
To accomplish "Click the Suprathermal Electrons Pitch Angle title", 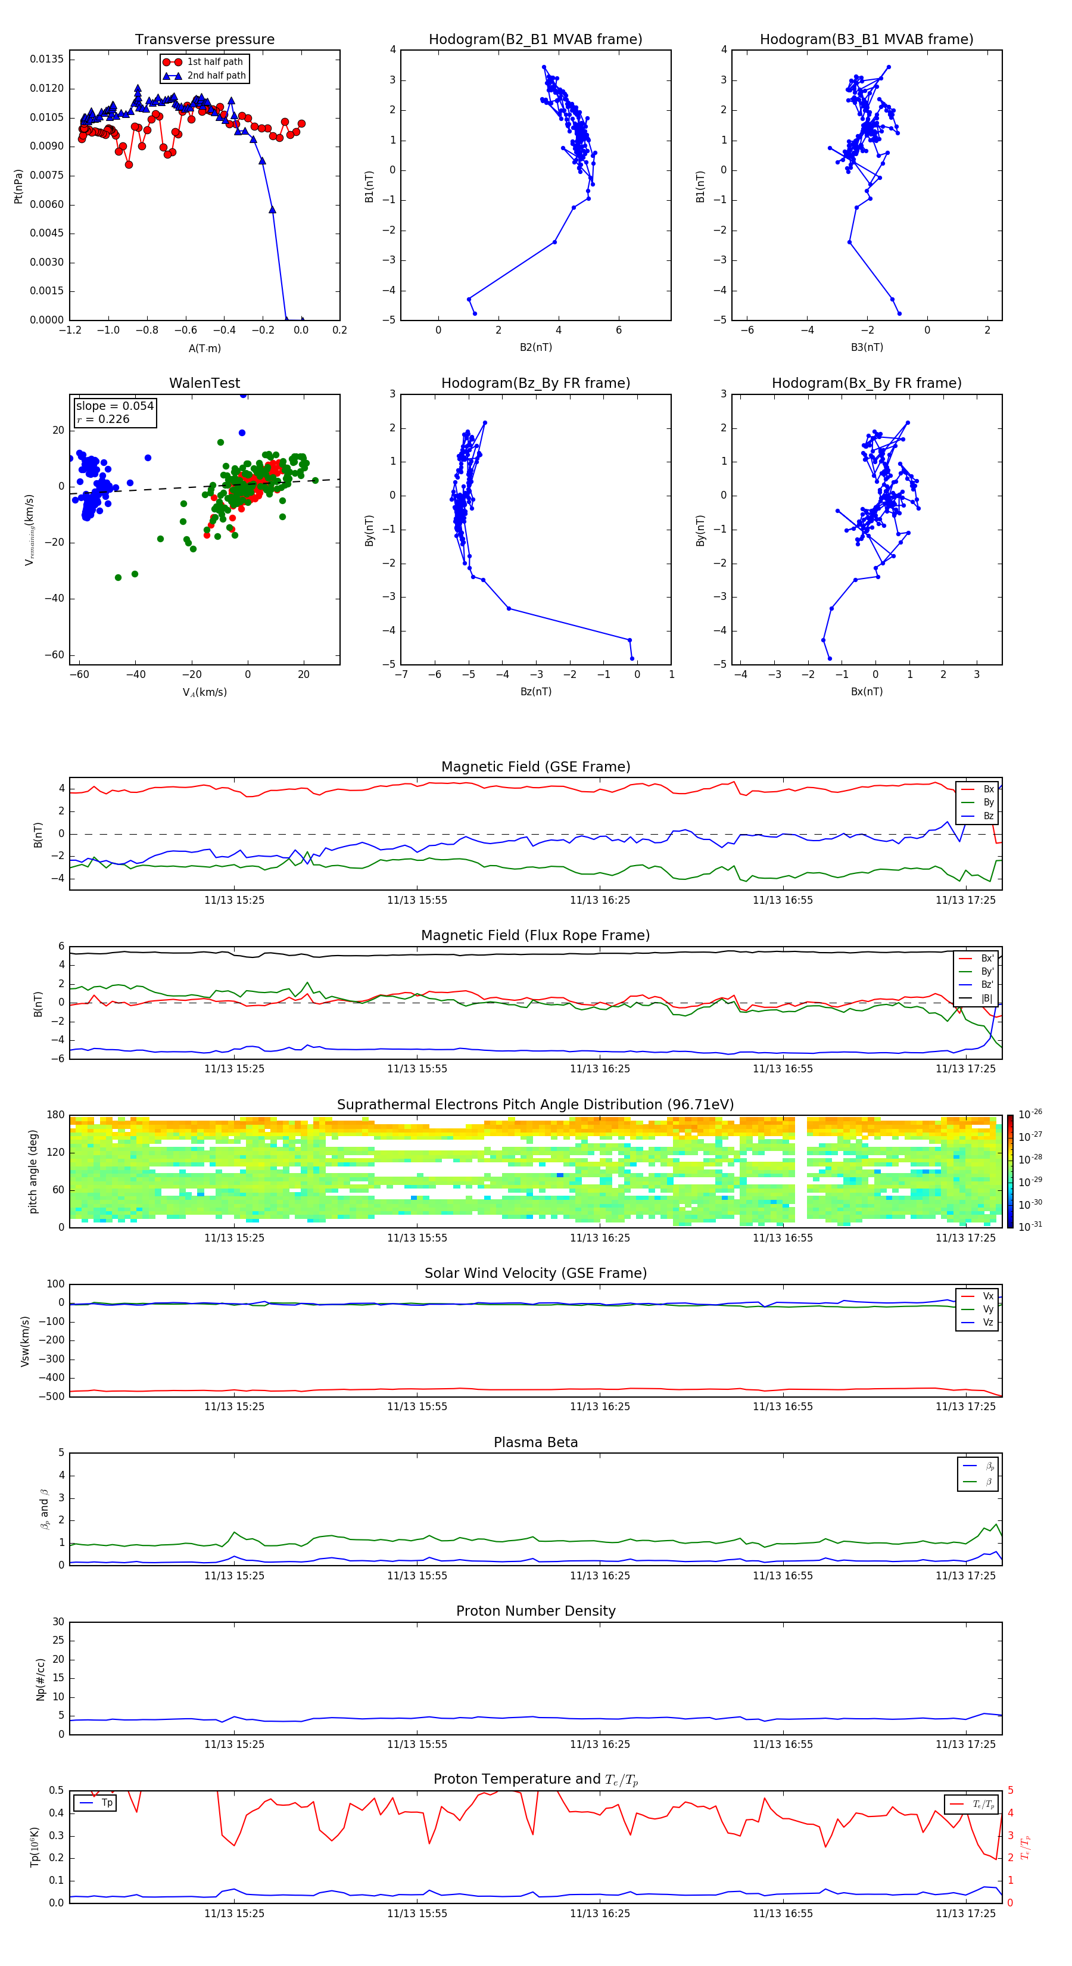I will tap(535, 1105).
